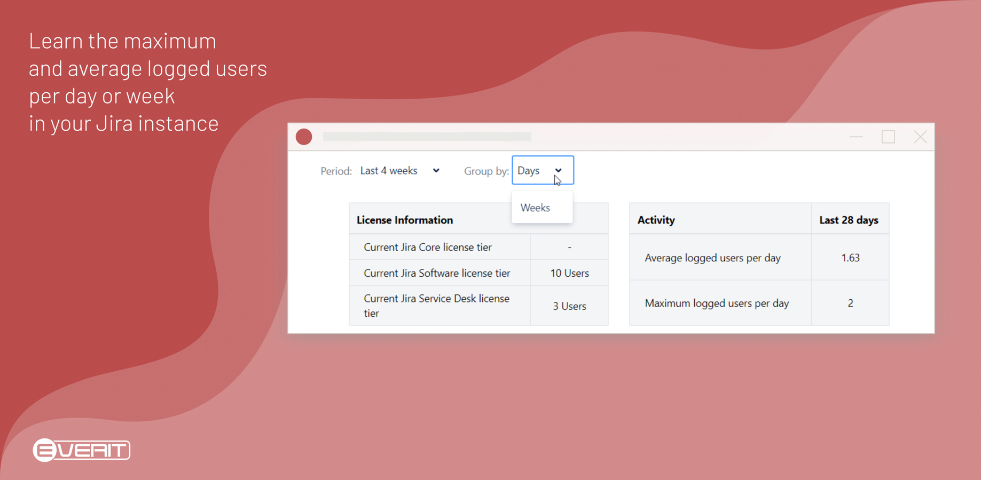This screenshot has width=981, height=480.
Task: Click the 1.63 average value cell
Action: (850, 258)
